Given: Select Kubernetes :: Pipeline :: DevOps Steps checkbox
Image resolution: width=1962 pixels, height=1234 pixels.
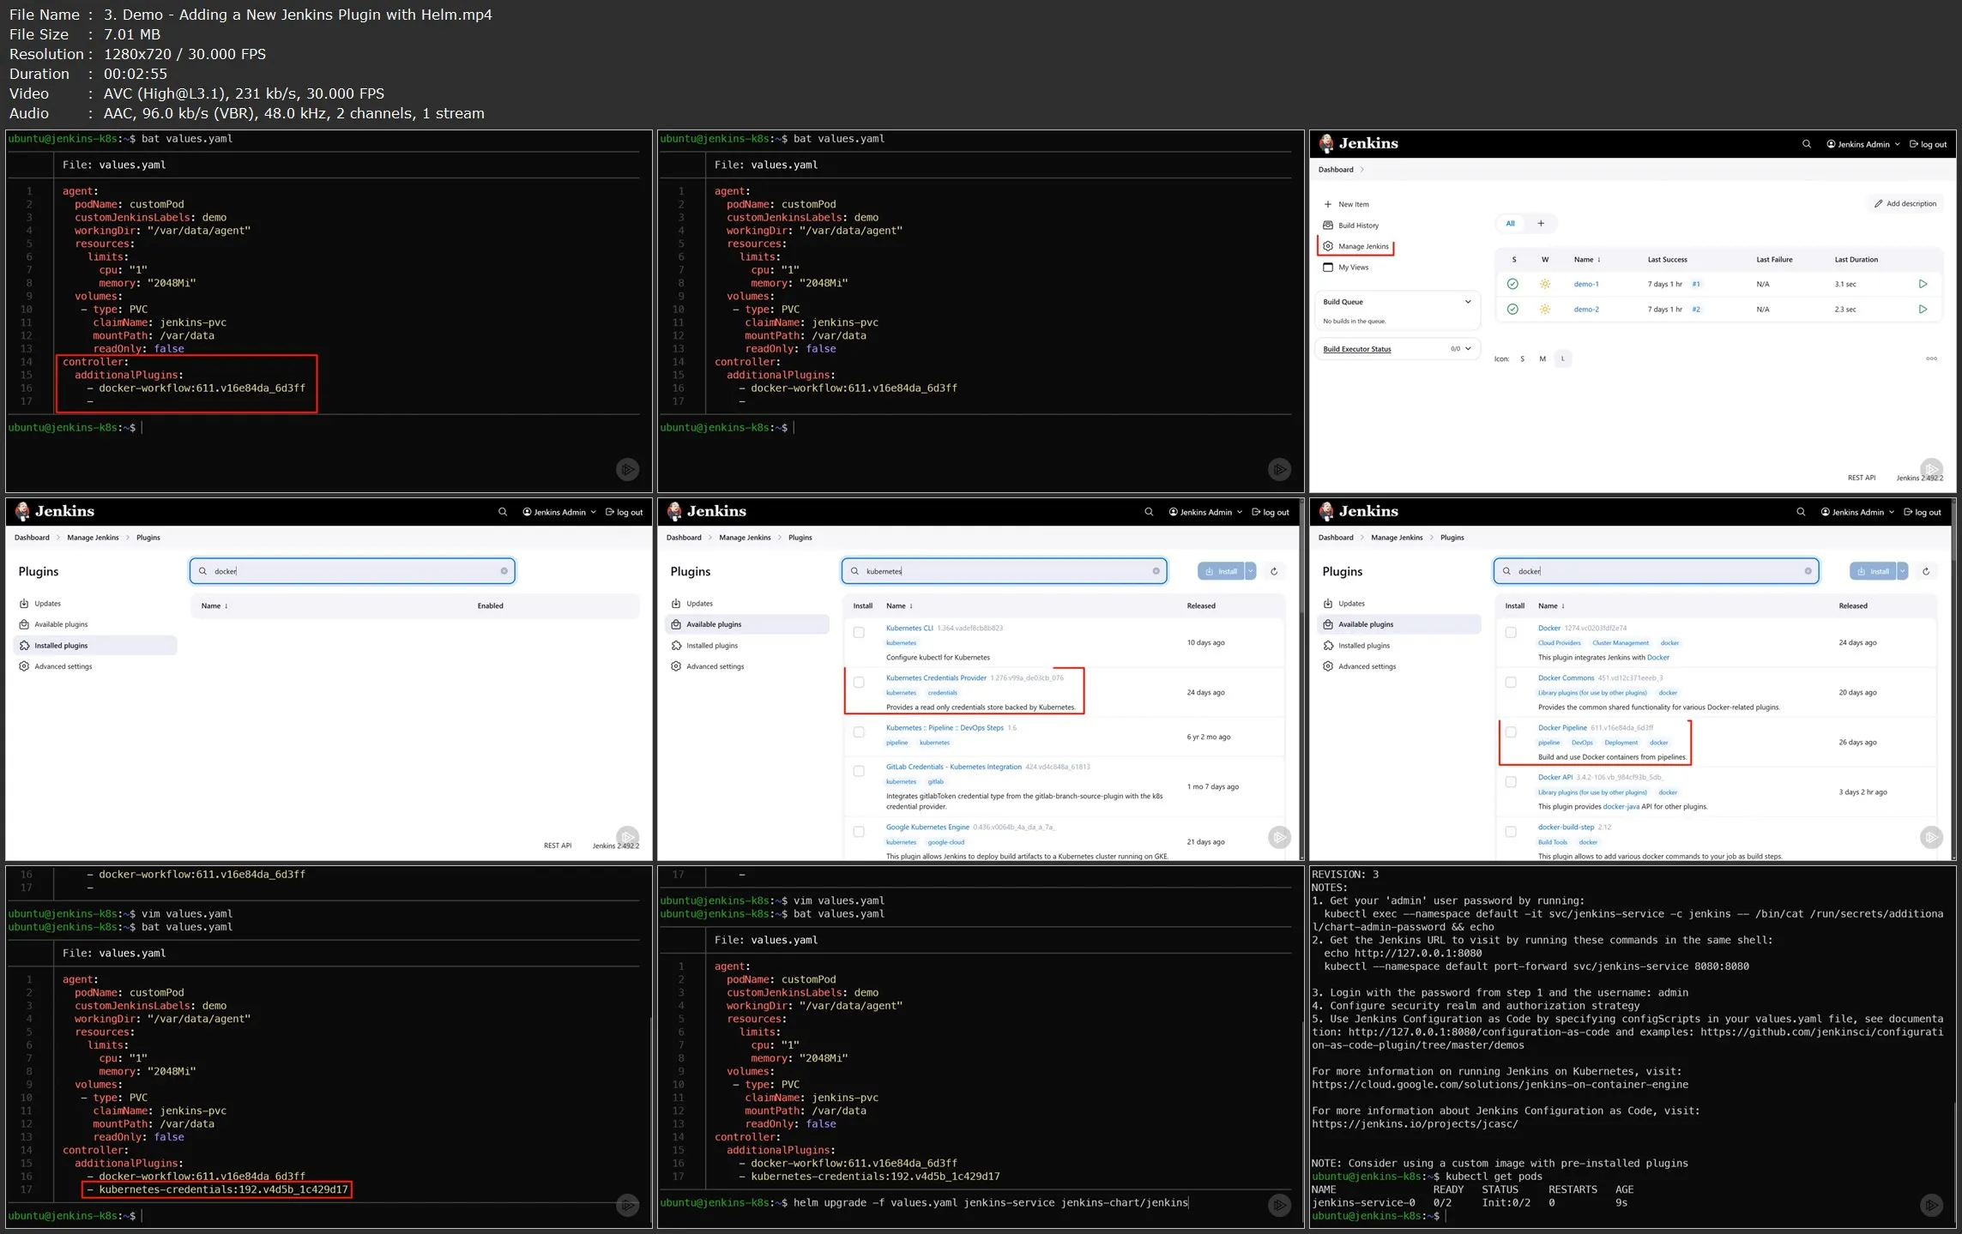Looking at the screenshot, I should tap(859, 732).
